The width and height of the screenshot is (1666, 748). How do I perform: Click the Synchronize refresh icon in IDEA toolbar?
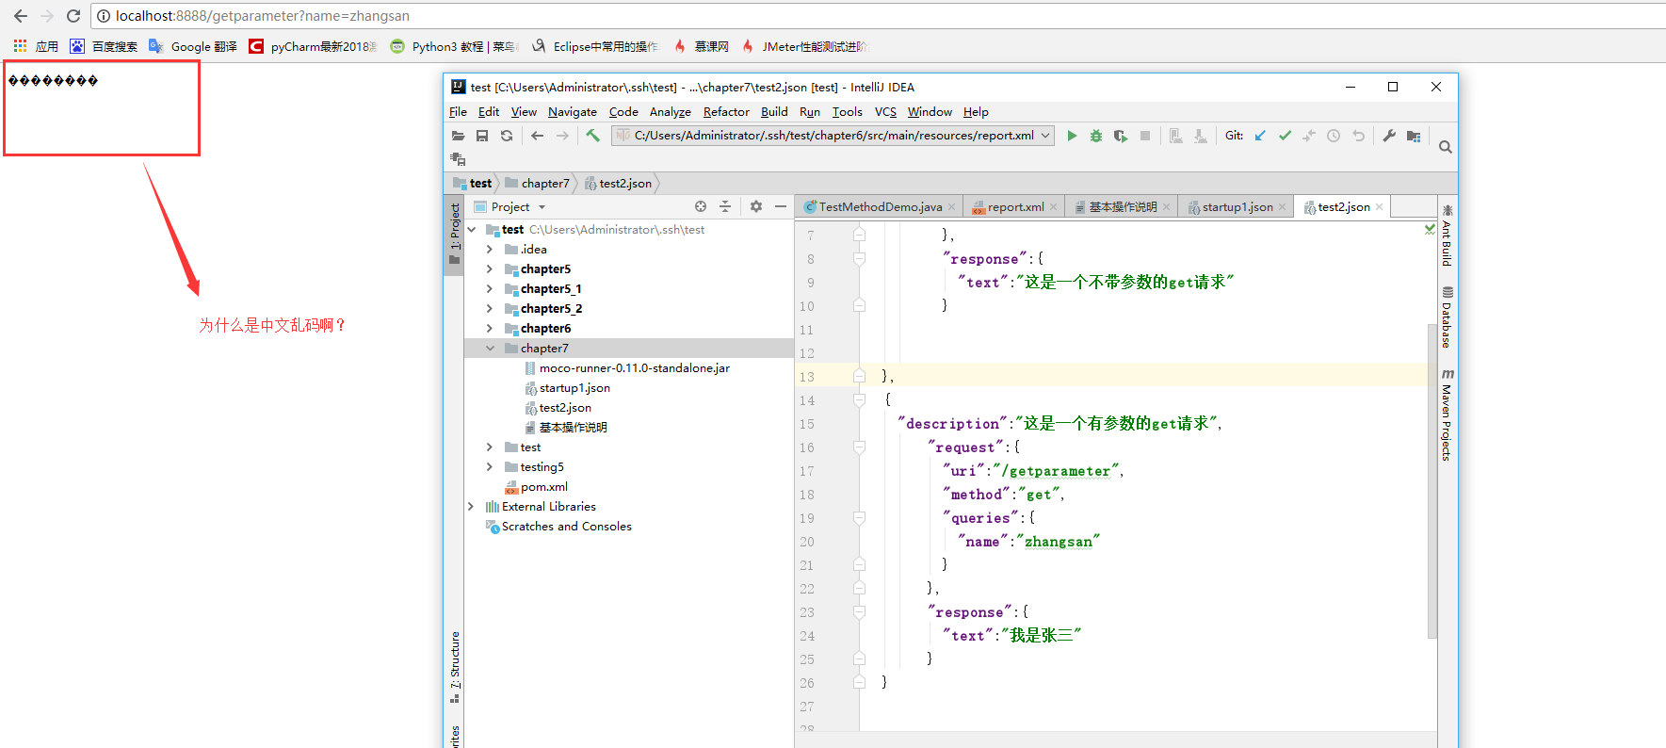pyautogui.click(x=507, y=136)
